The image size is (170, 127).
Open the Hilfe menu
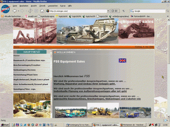(70, 6)
